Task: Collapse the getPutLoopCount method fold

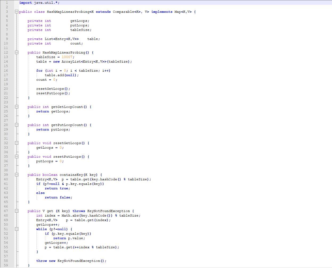Action: [x=17, y=125]
